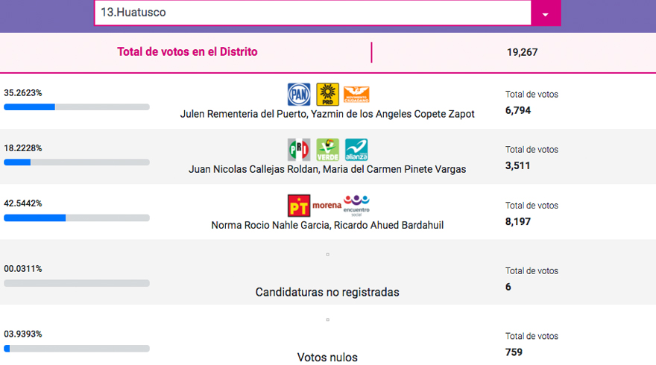
Task: Click the Movimiento Ciudadano orange logo
Action: coord(356,95)
